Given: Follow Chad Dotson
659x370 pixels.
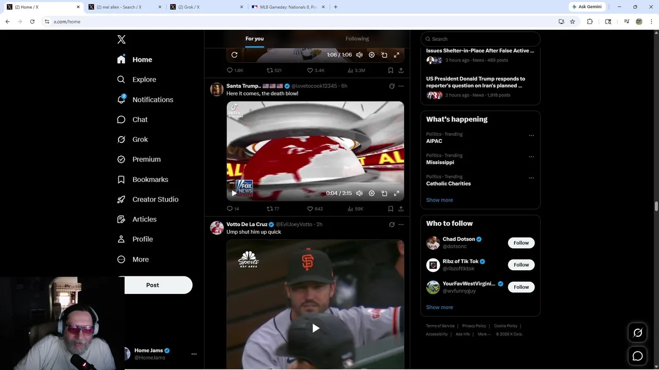Looking at the screenshot, I should 521,243.
